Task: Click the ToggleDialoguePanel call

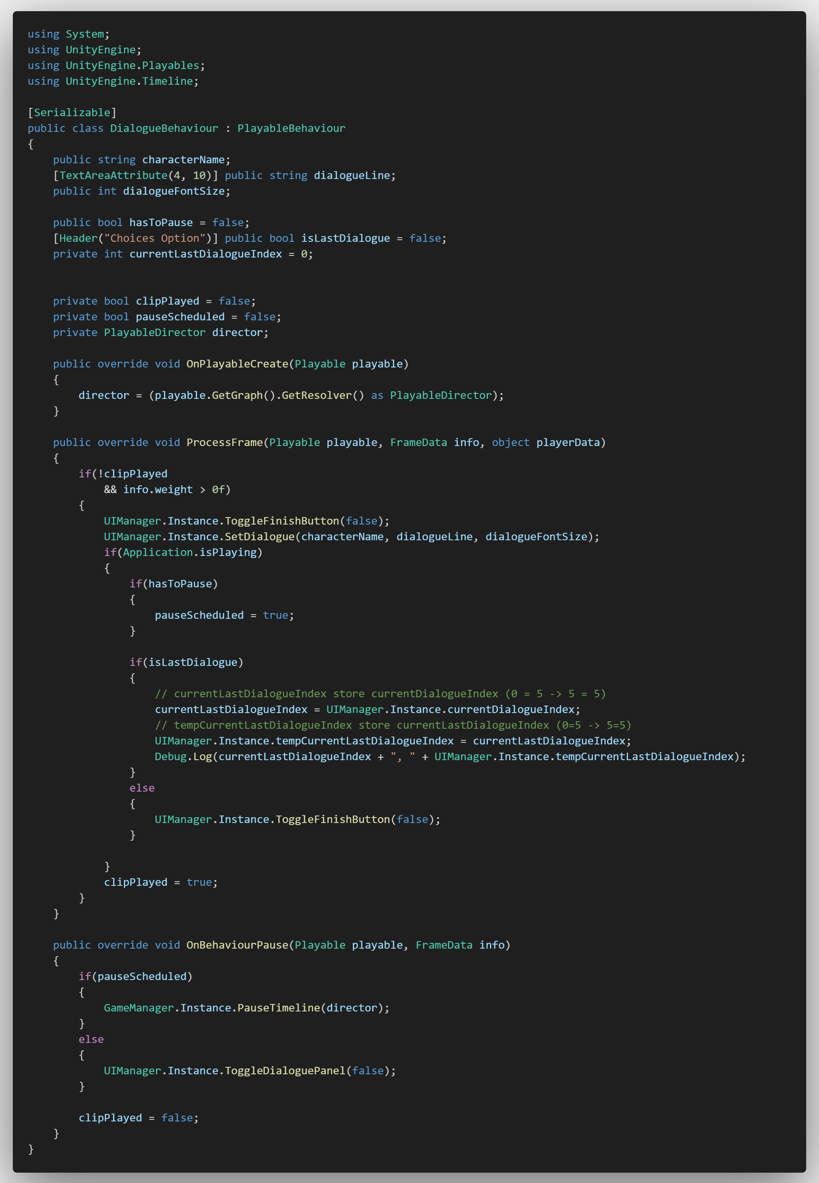Action: [x=285, y=1071]
